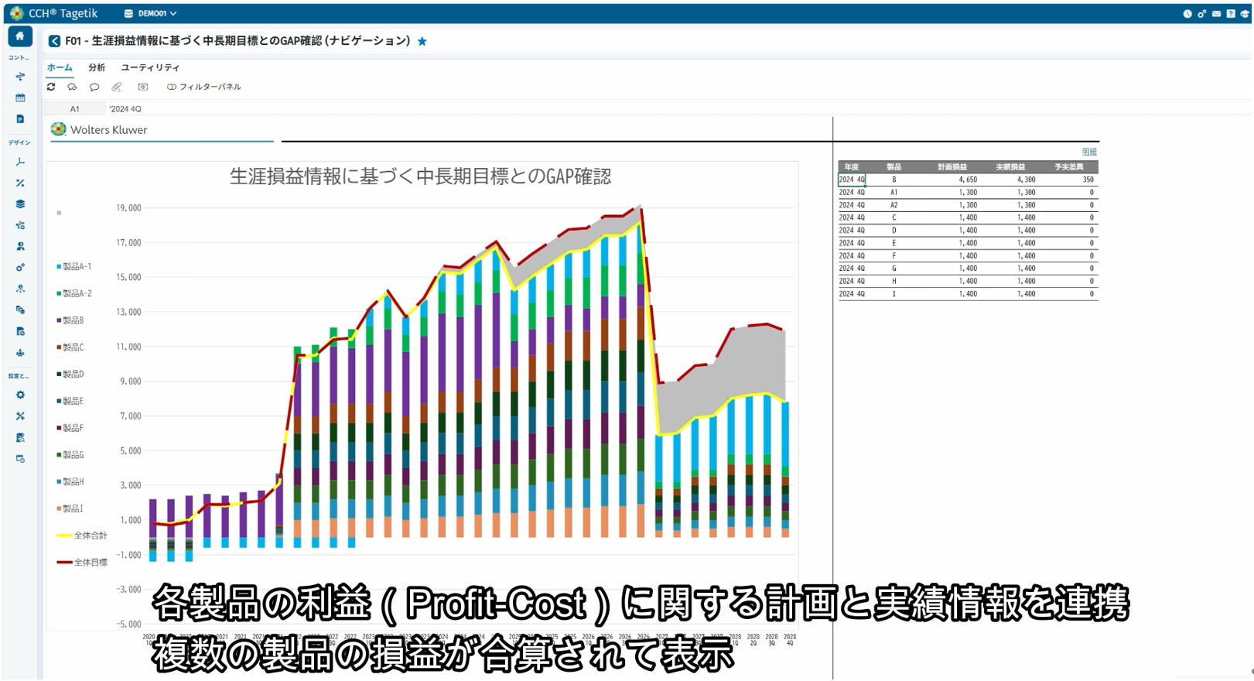The height and width of the screenshot is (681, 1254).
Task: Open the clock history icon in header
Action: pos(1187,14)
